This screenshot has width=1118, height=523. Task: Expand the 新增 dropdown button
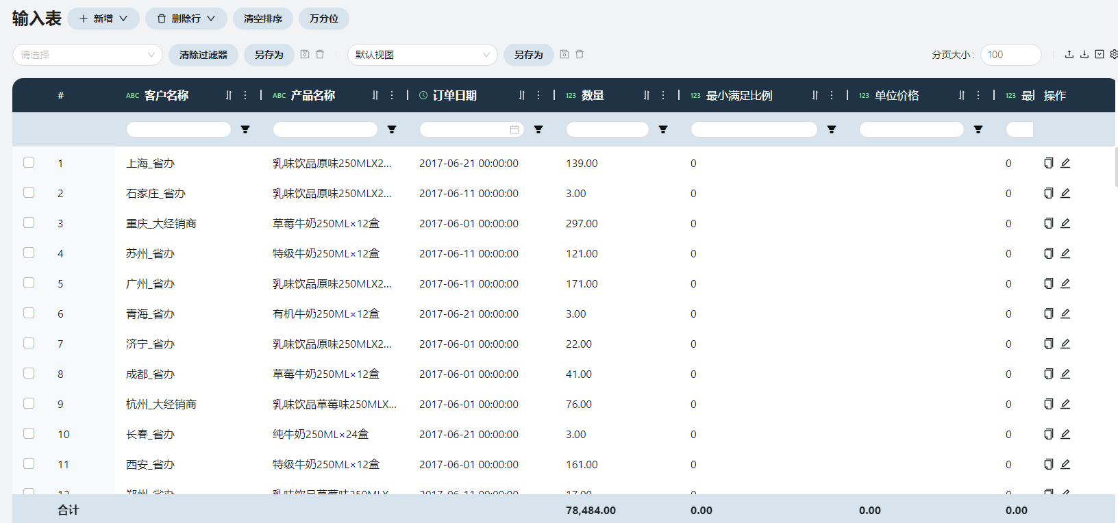103,18
